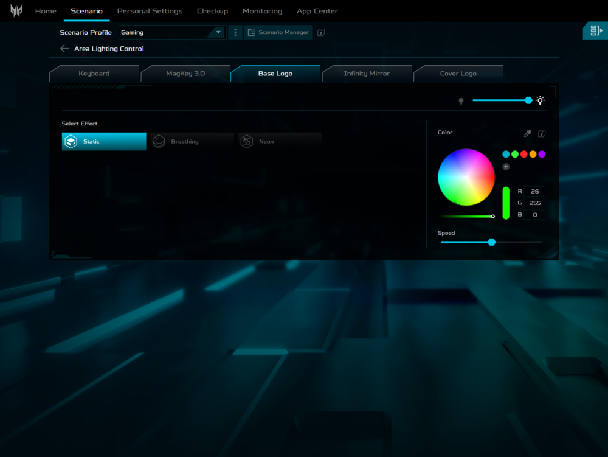Click the dim bulb brightness icon
The height and width of the screenshot is (457, 608).
(x=461, y=100)
